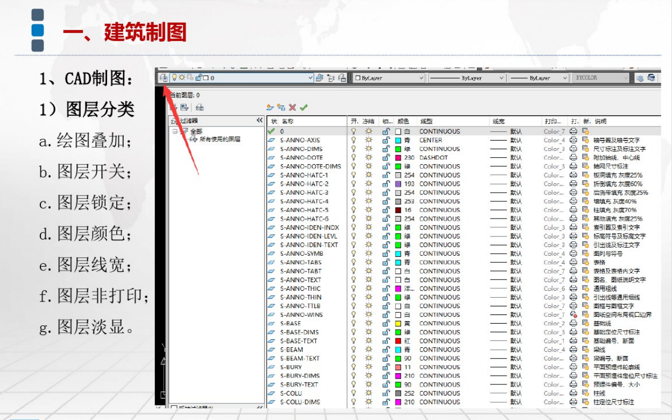Image resolution: width=672 pixels, height=420 pixels.
Task: Open the ByLayer linetype dropdown
Action: tap(501, 78)
